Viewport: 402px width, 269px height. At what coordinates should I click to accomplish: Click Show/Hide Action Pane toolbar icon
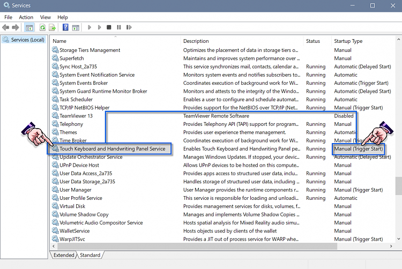pos(76,27)
